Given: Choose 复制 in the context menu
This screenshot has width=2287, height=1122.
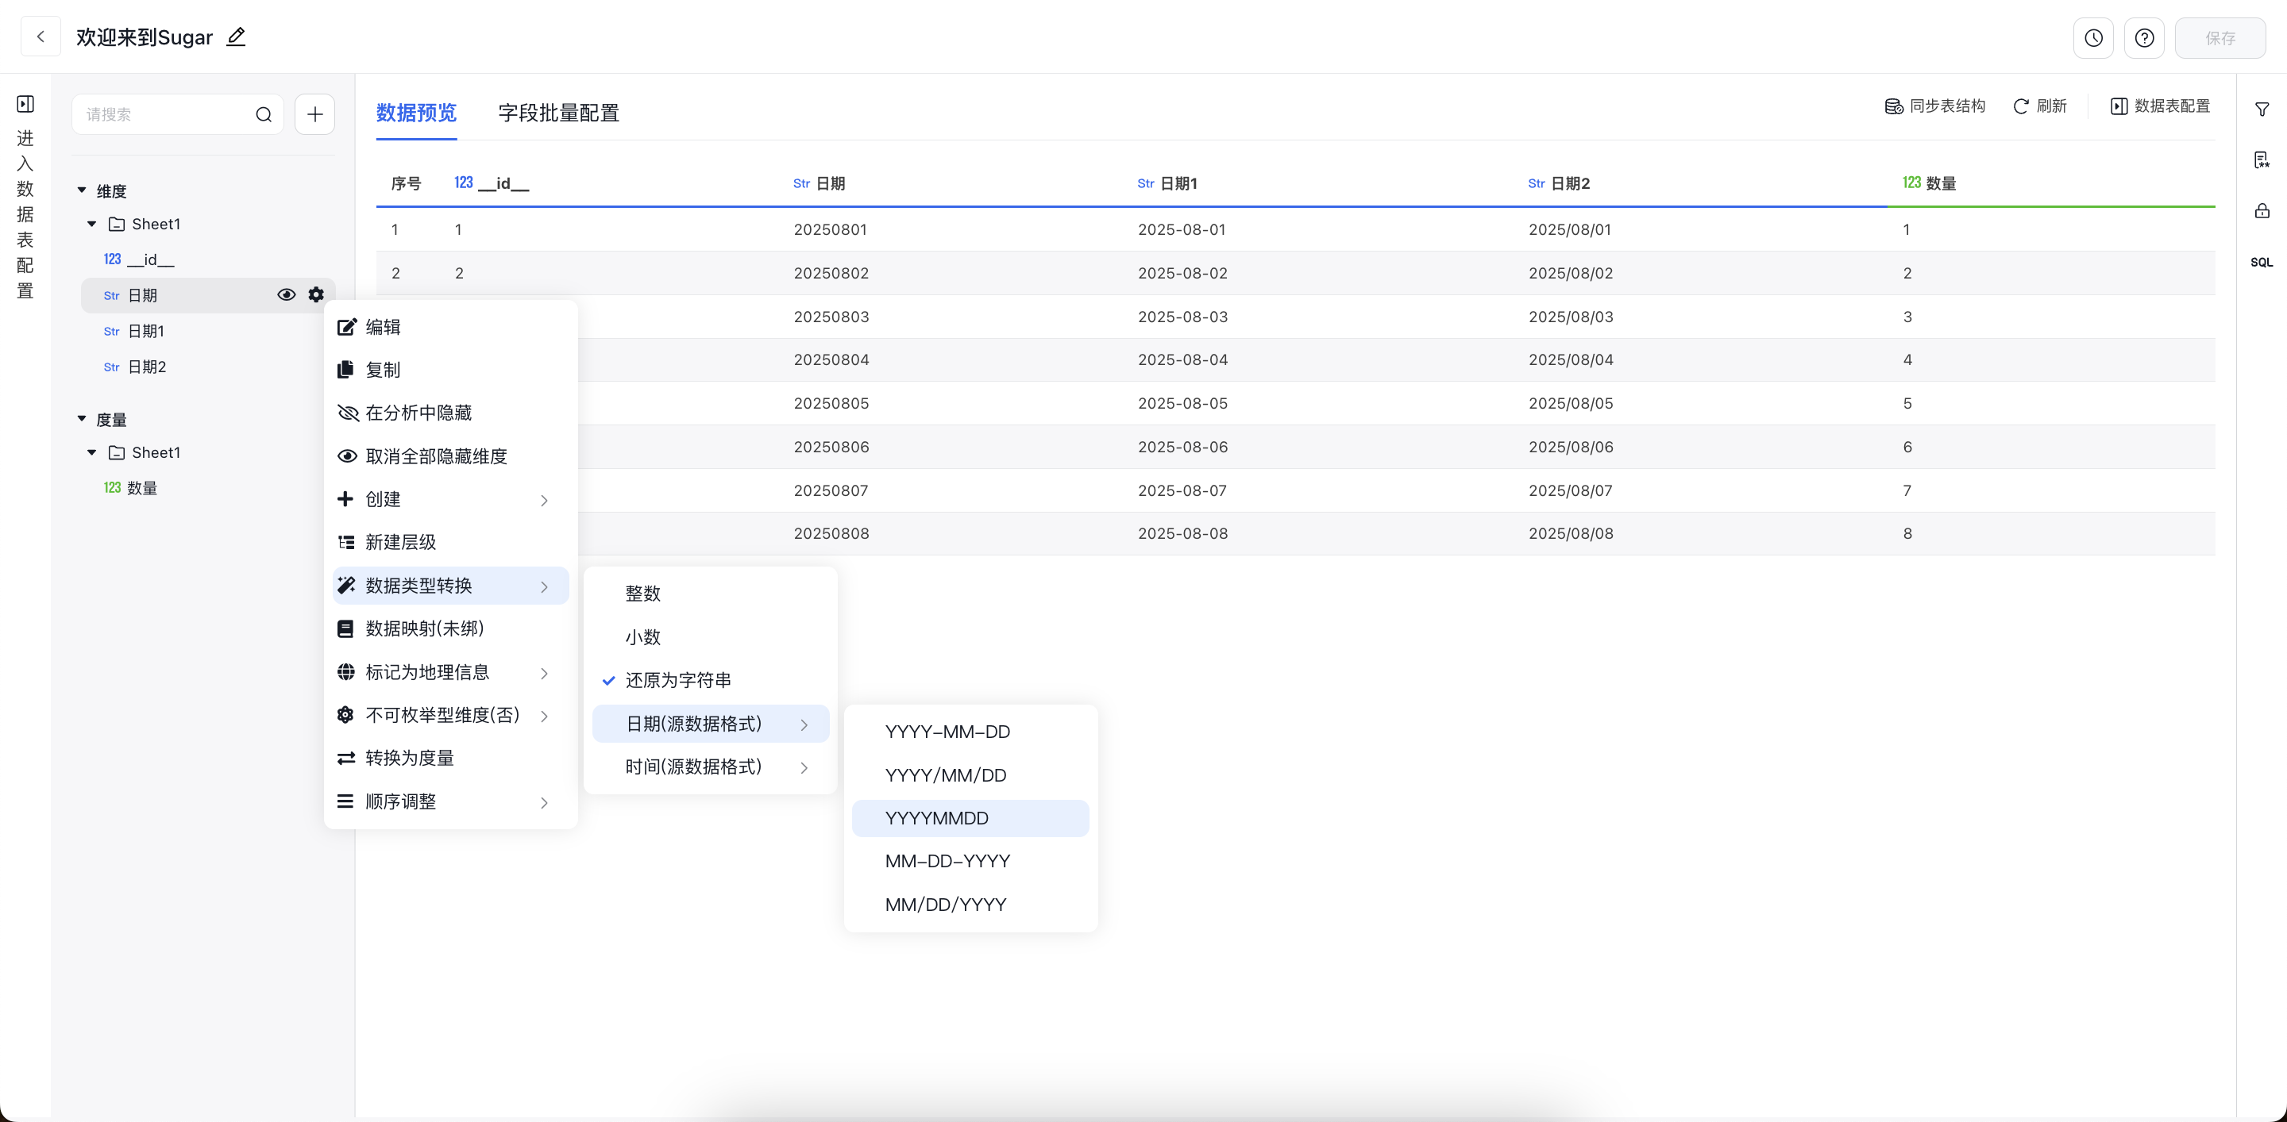Looking at the screenshot, I should click(x=451, y=370).
